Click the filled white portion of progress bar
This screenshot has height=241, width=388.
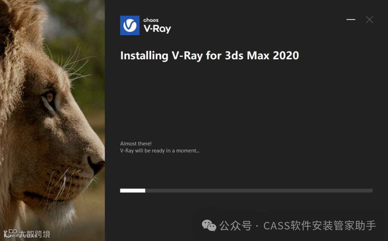pyautogui.click(x=133, y=191)
